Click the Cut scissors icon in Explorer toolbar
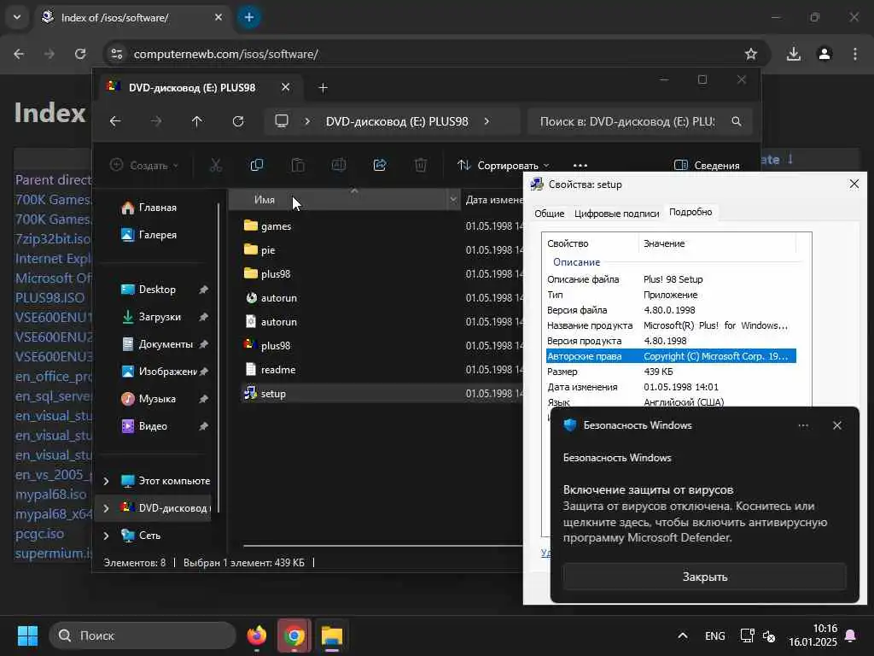 pyautogui.click(x=216, y=165)
